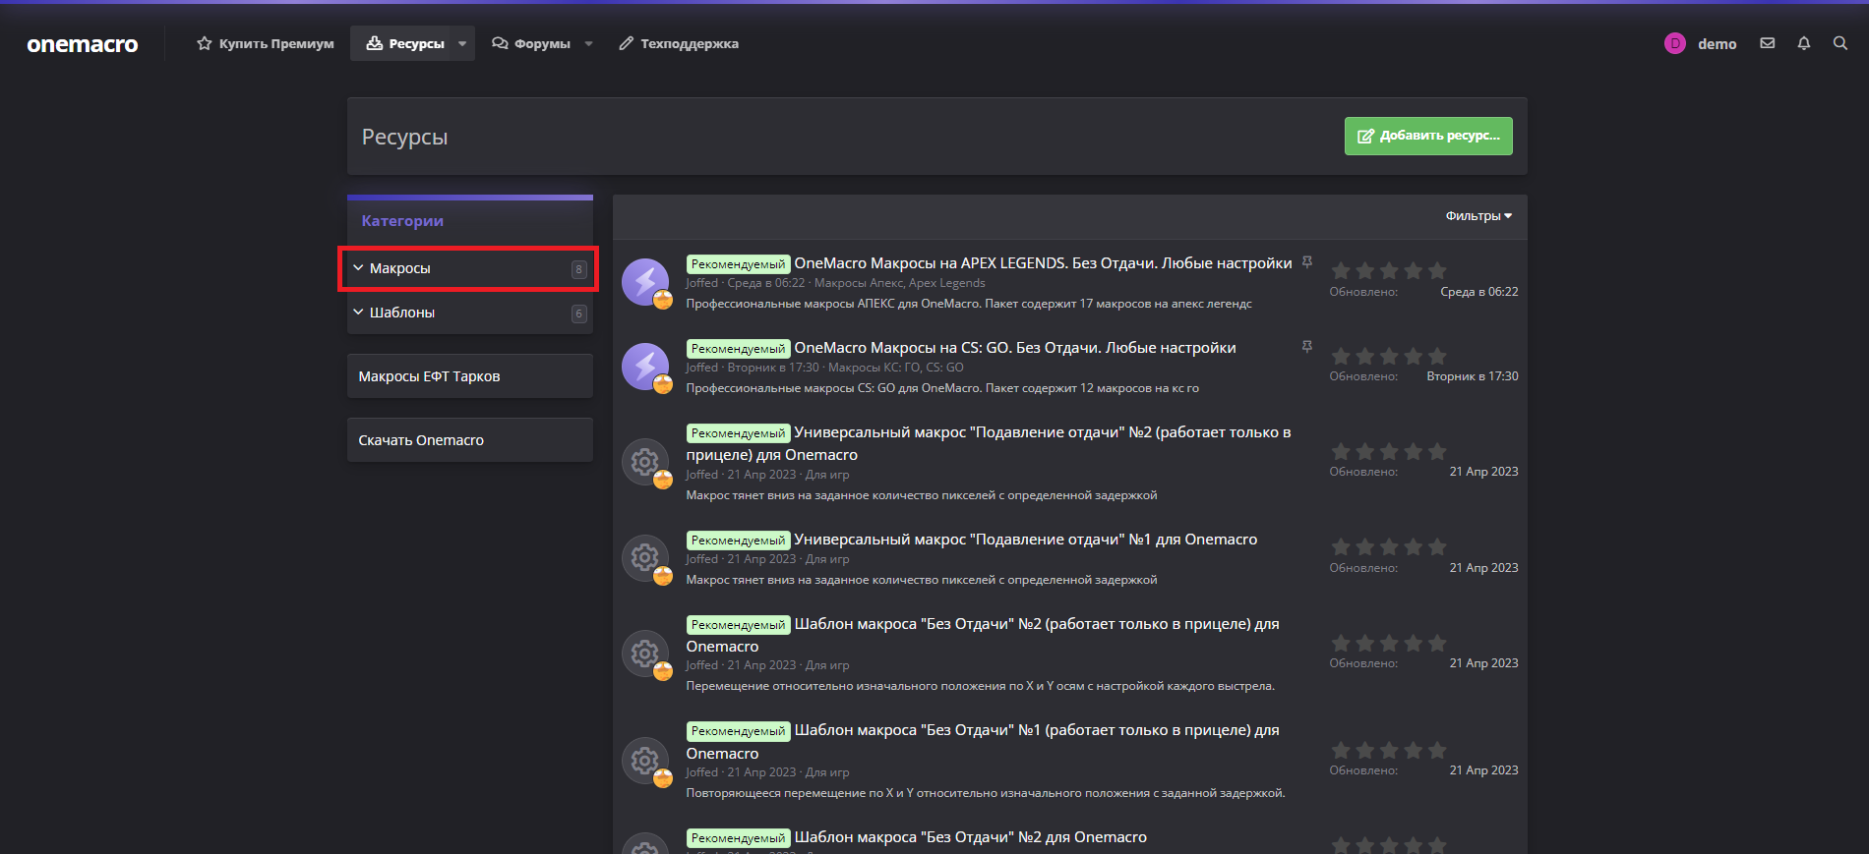The width and height of the screenshot is (1869, 854).
Task: Click Рекомендуемый label on CS: GO resource
Action: 738,349
